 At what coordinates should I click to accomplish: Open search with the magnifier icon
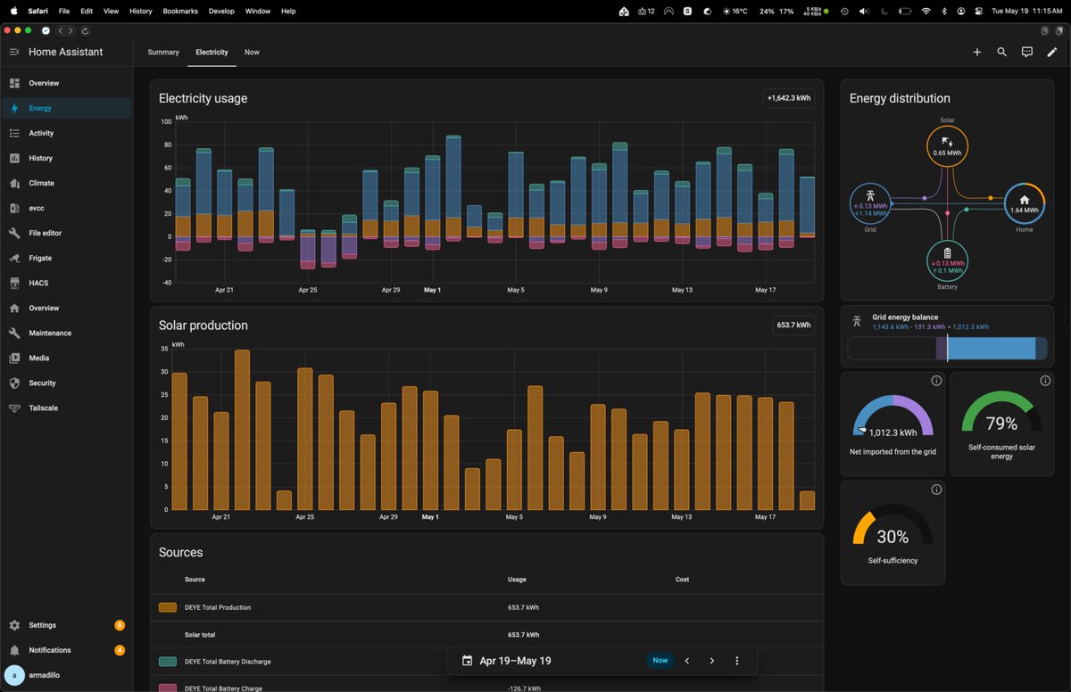point(1001,52)
